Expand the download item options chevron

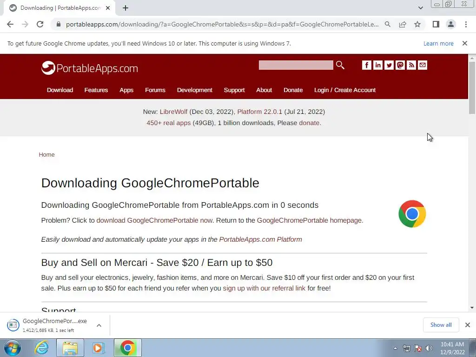(99, 325)
